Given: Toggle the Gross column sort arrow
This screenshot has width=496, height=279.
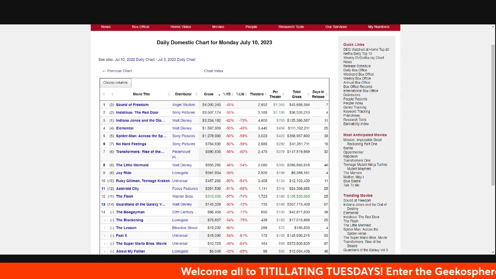Looking at the screenshot, I should click(x=219, y=95).
